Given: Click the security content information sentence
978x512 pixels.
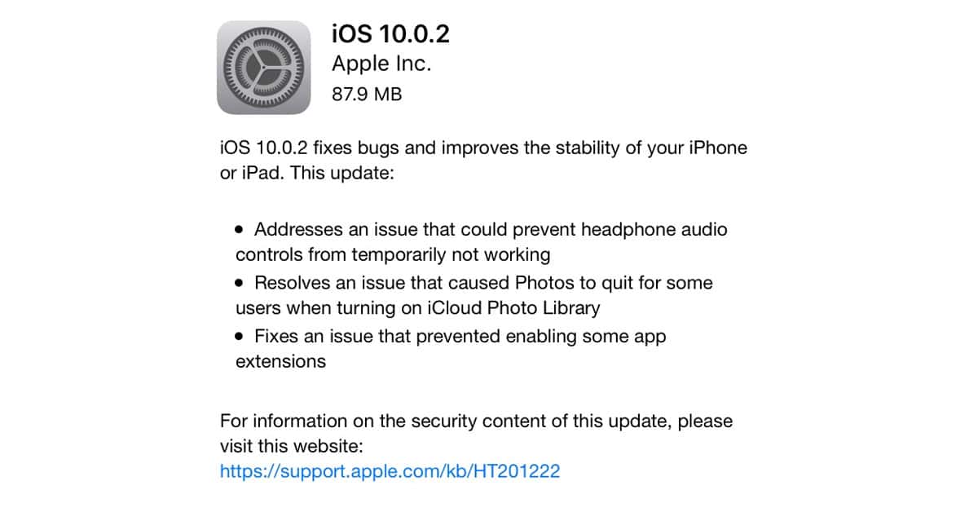Looking at the screenshot, I should click(476, 421).
